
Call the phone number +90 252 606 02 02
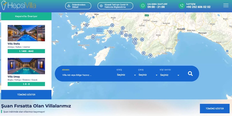pyautogui.click(x=198, y=7)
